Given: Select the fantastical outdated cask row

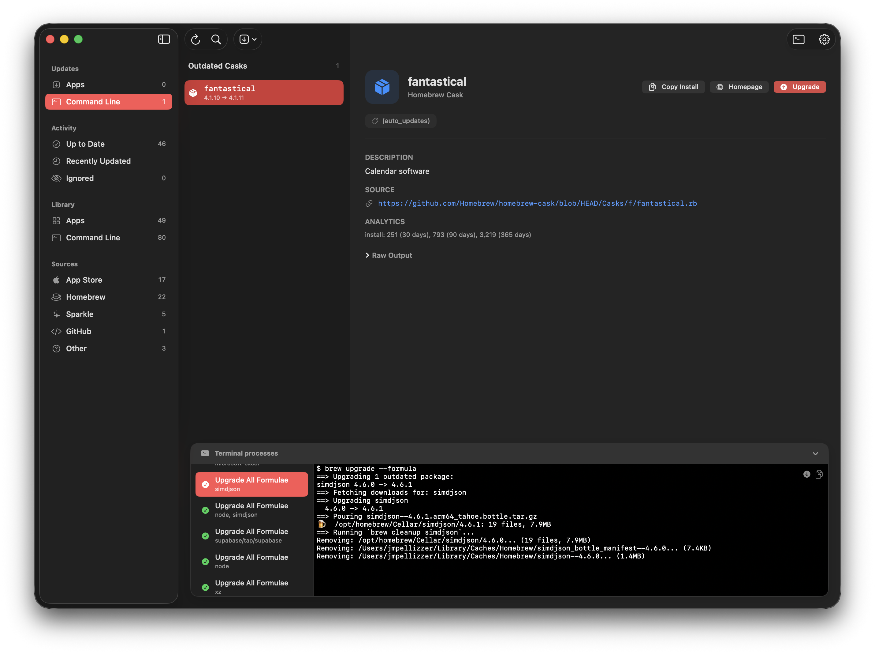Looking at the screenshot, I should pyautogui.click(x=264, y=93).
